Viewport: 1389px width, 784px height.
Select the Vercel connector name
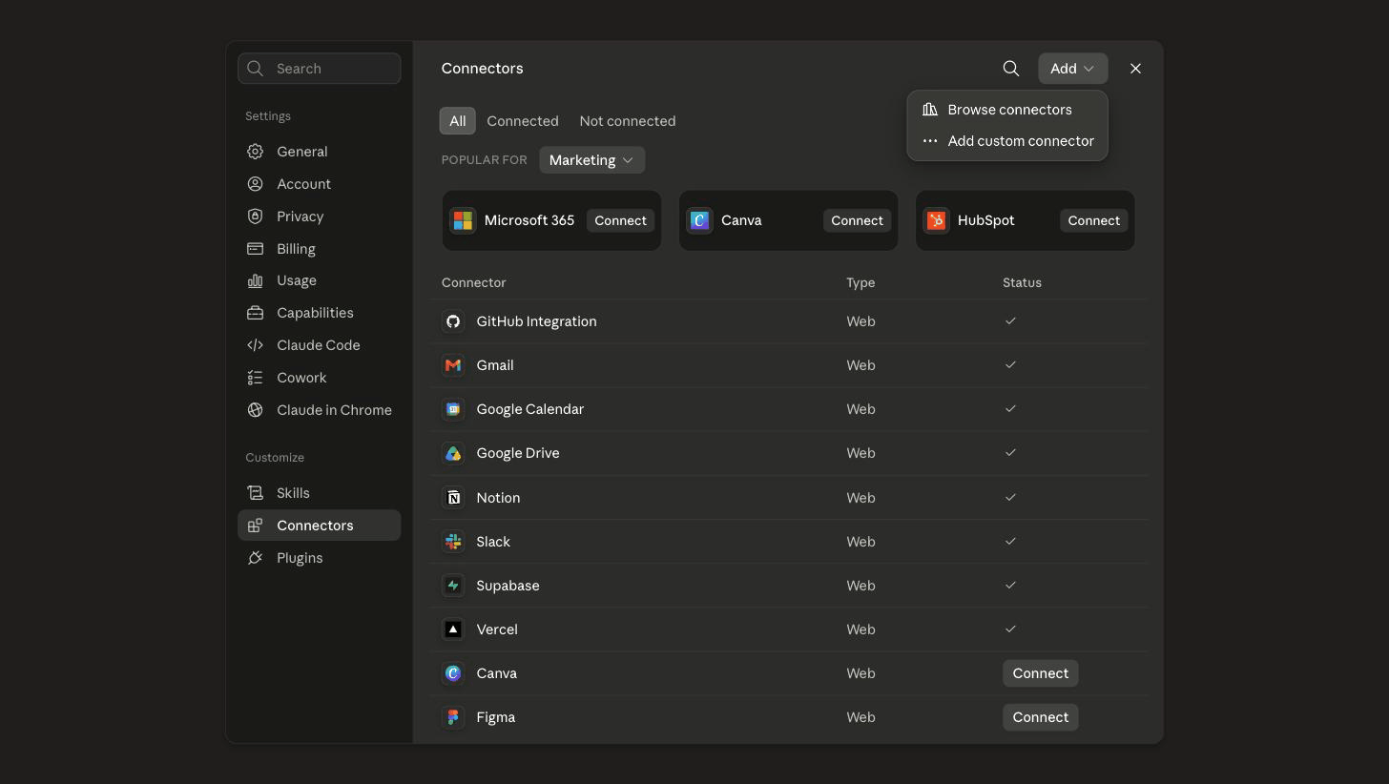pos(497,629)
